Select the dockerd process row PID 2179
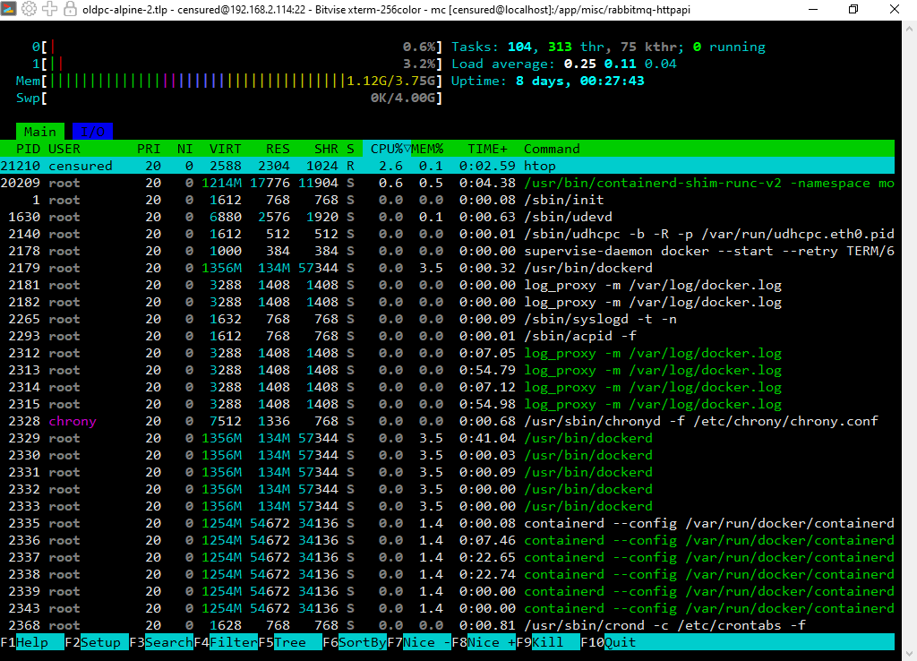 (448, 267)
